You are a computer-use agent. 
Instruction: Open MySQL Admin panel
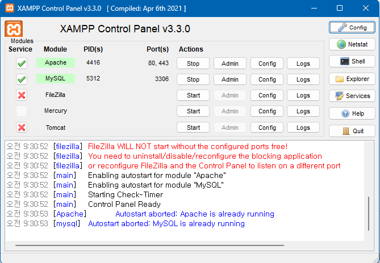click(230, 79)
